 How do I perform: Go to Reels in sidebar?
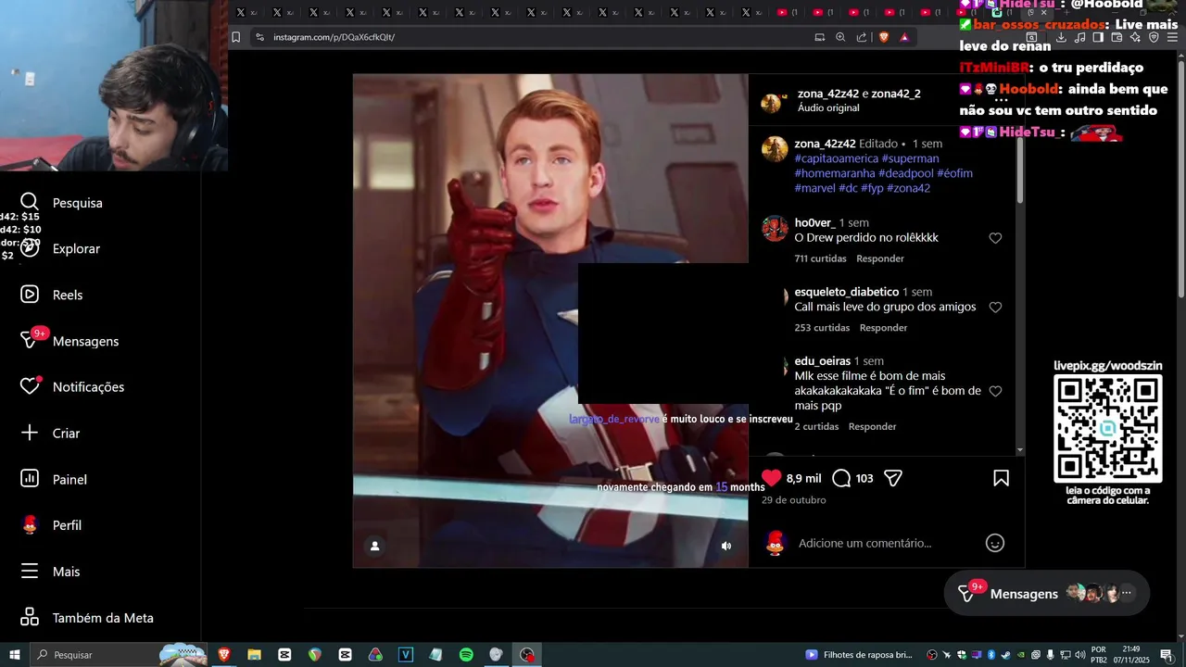52,295
